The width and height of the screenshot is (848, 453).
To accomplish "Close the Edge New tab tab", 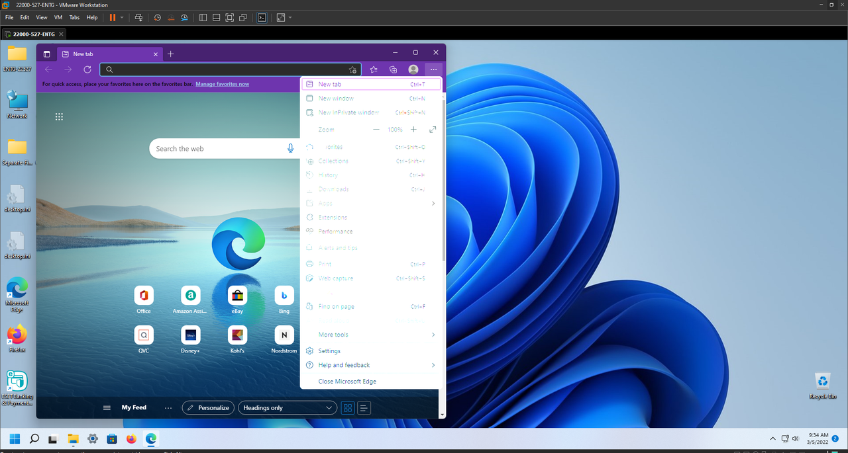I will click(156, 54).
